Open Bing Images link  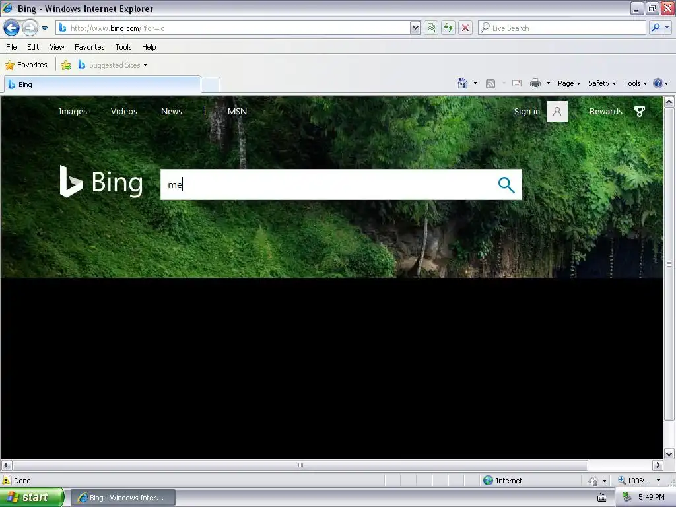[73, 111]
